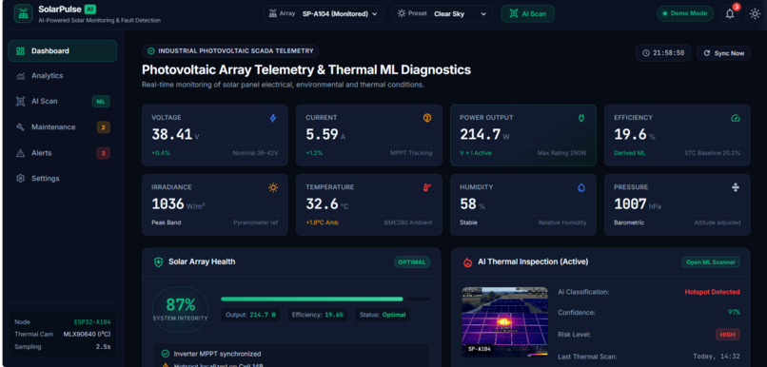Click the HIGH risk level badge
This screenshot has width=767, height=367.
click(727, 335)
